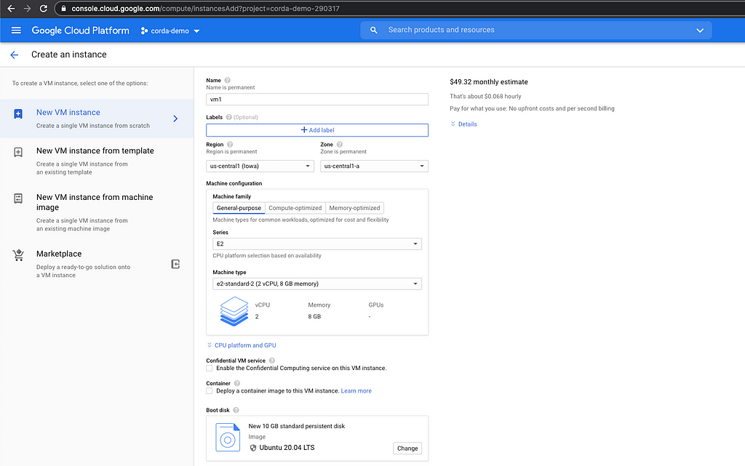Image resolution: width=745 pixels, height=466 pixels.
Task: Click the help icon next to Name
Action: click(x=227, y=80)
